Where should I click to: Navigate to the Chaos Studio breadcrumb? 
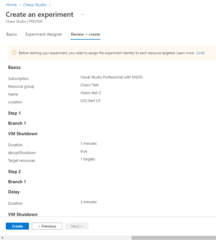(x=35, y=5)
